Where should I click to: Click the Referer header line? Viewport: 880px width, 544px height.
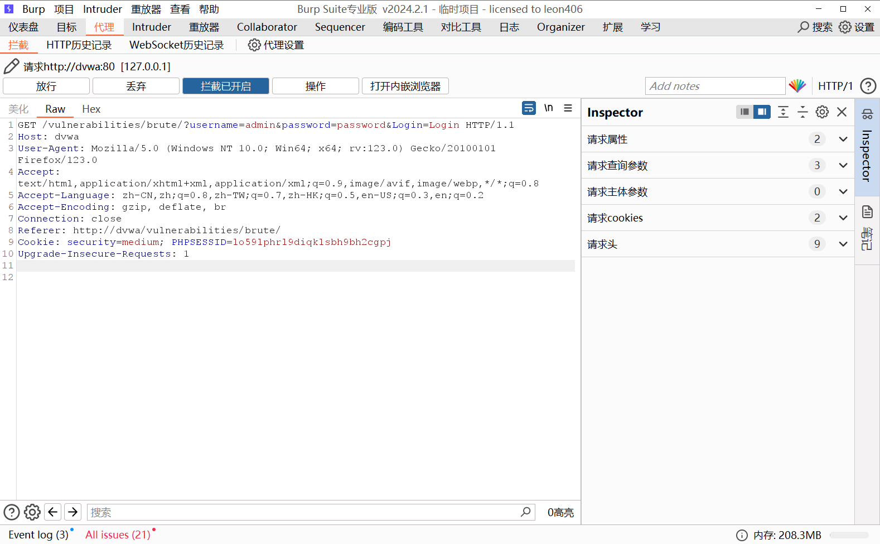149,230
